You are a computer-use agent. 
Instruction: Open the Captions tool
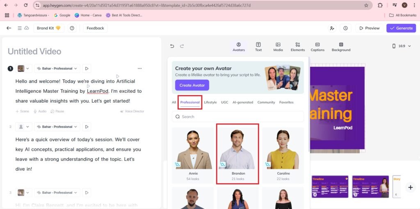click(317, 47)
